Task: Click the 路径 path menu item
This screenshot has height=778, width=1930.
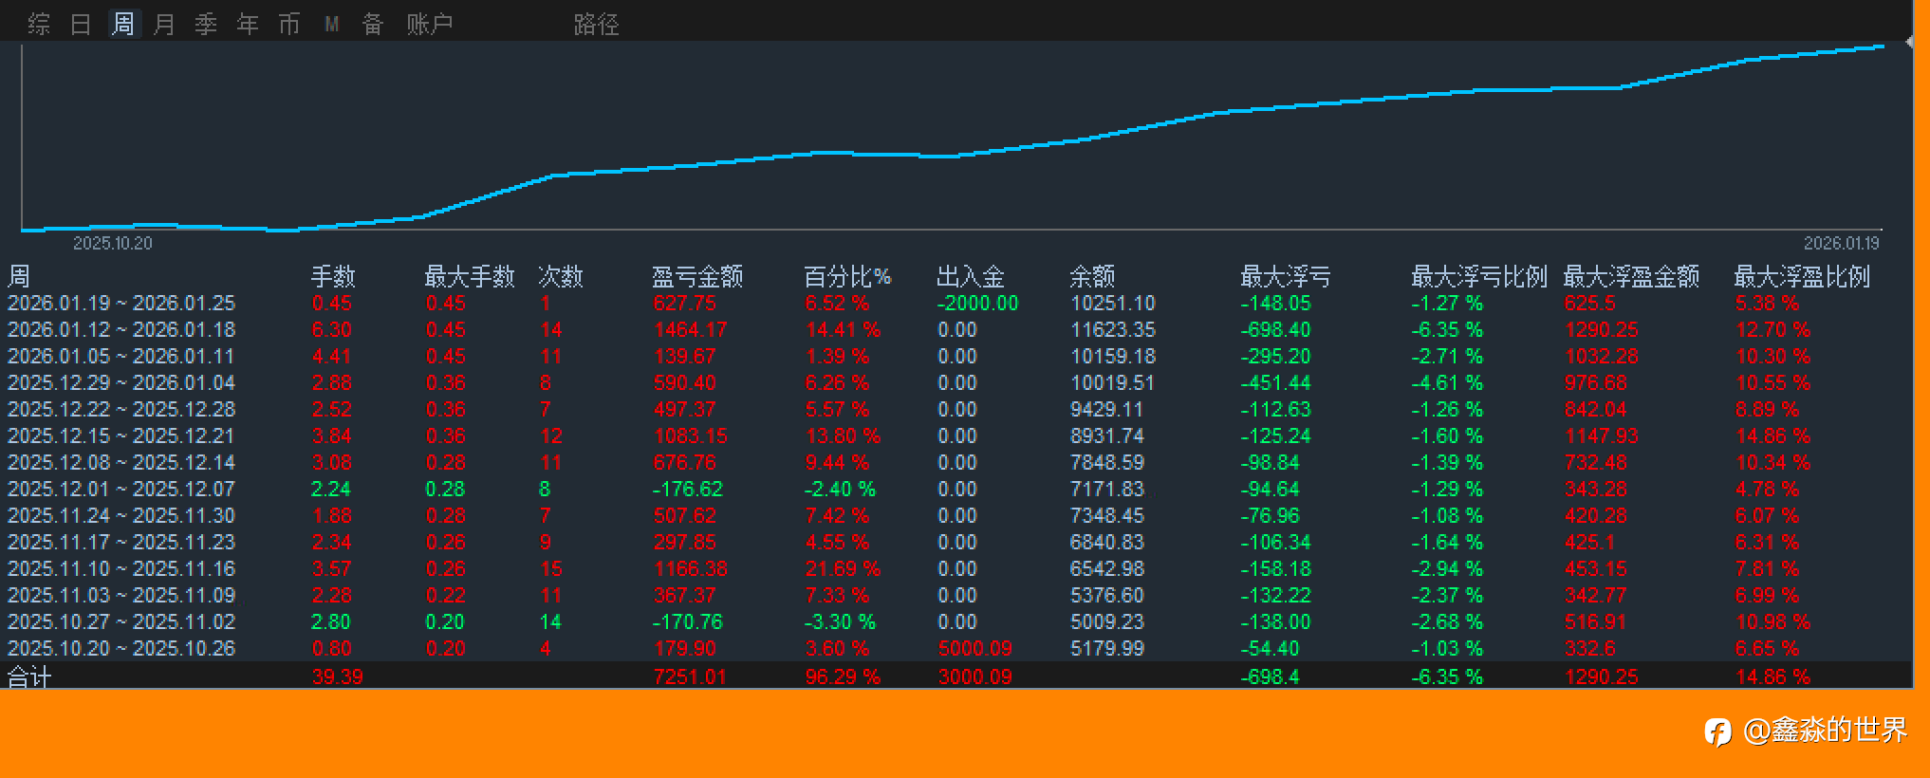Action: point(597,24)
